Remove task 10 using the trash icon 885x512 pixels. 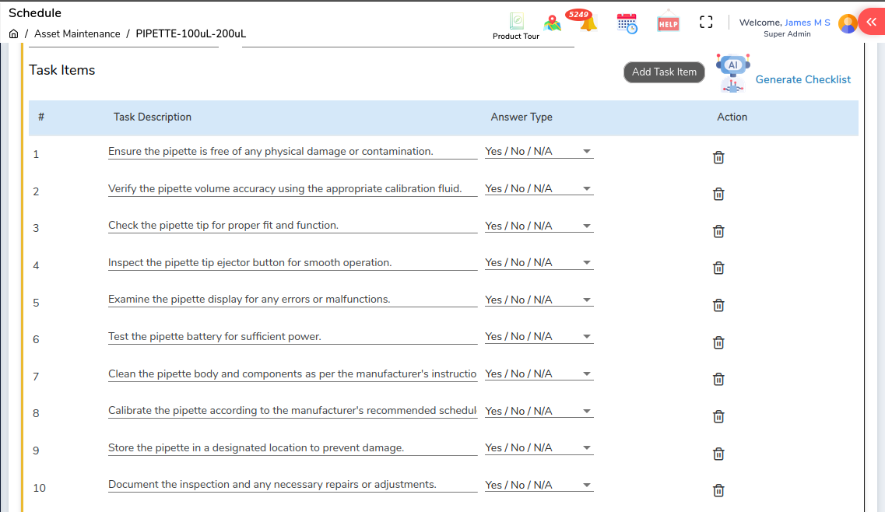pos(718,490)
